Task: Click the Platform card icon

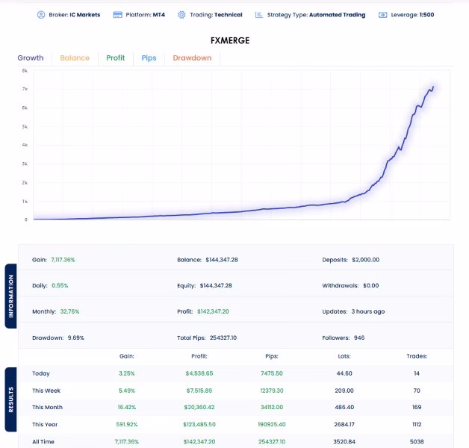Action: (x=117, y=15)
